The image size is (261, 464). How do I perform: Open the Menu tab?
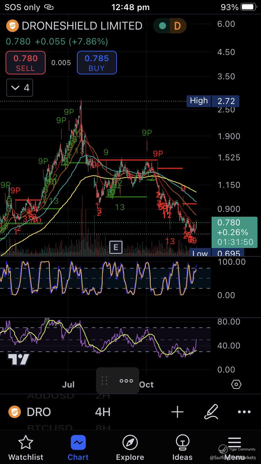(235, 448)
